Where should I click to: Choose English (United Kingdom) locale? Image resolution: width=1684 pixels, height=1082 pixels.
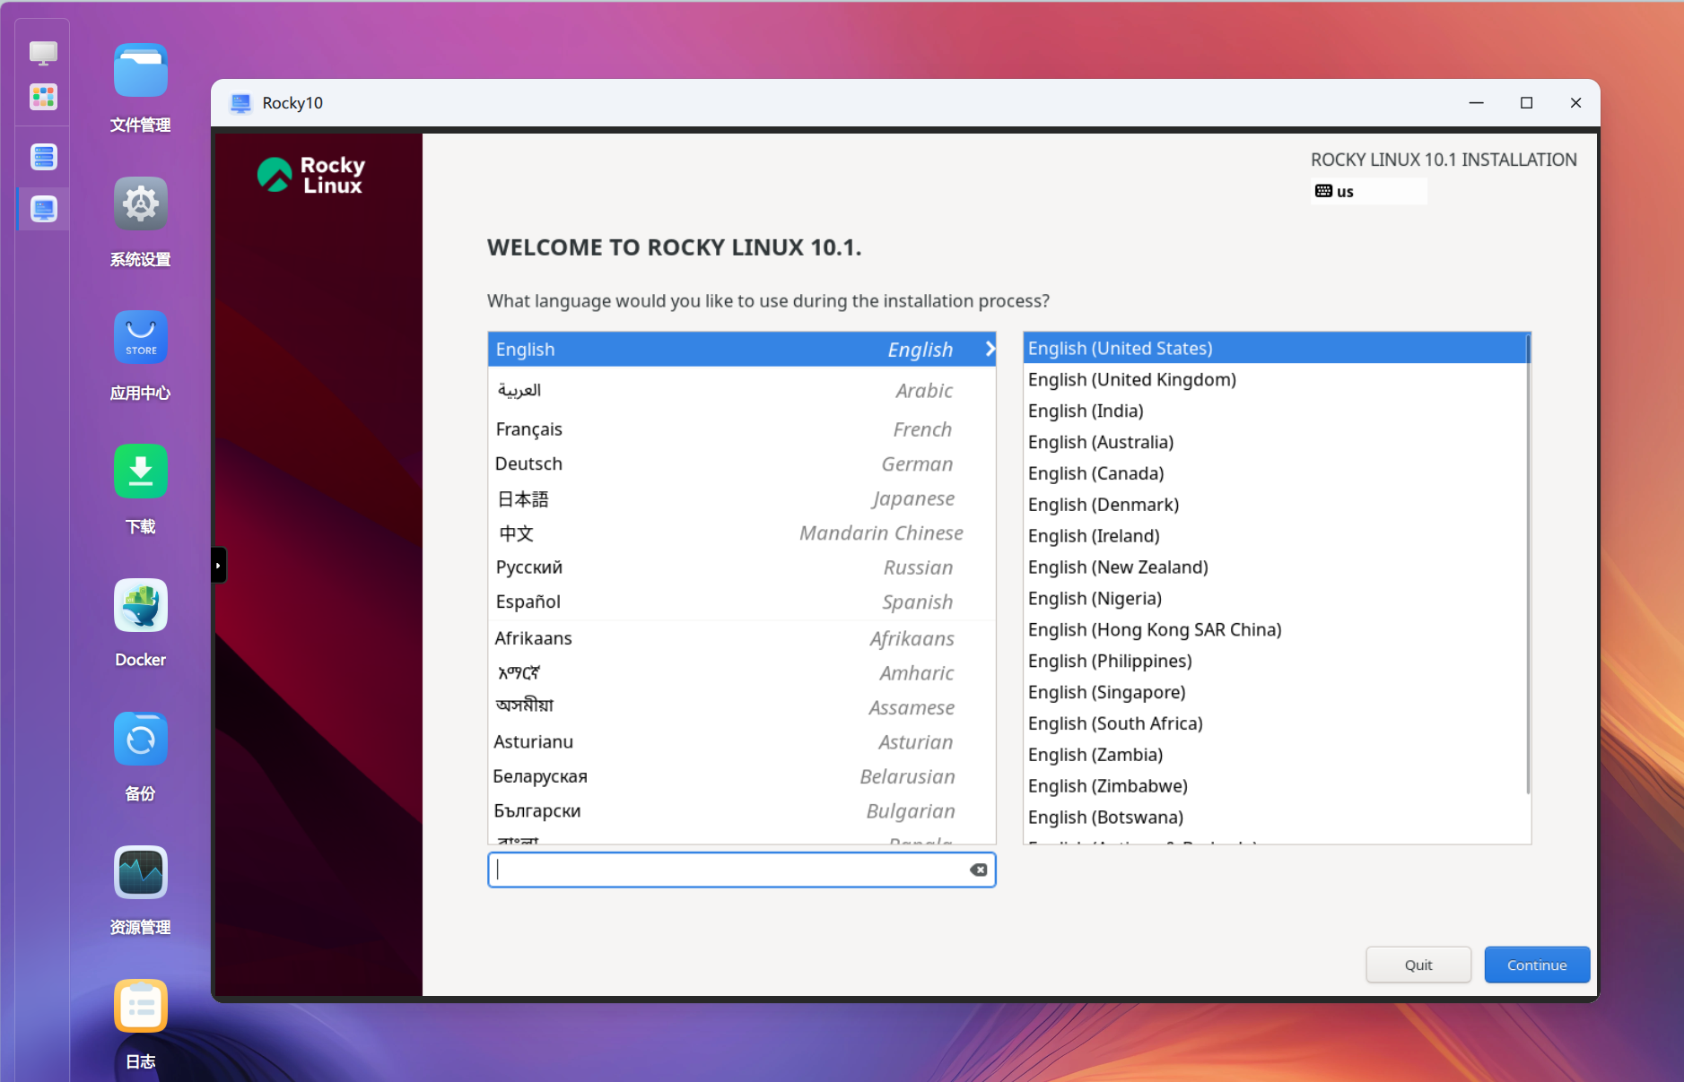(1131, 380)
